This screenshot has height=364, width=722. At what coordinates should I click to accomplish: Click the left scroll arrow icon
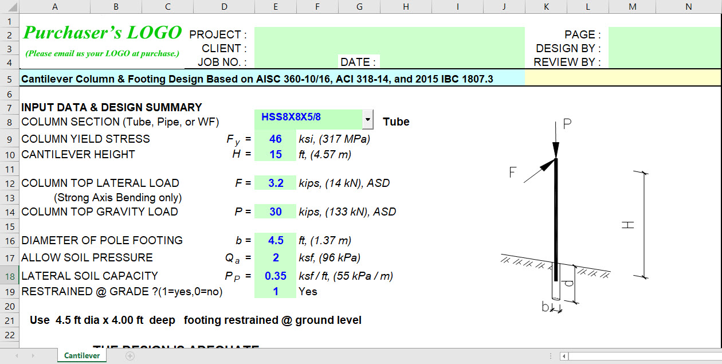click(564, 355)
